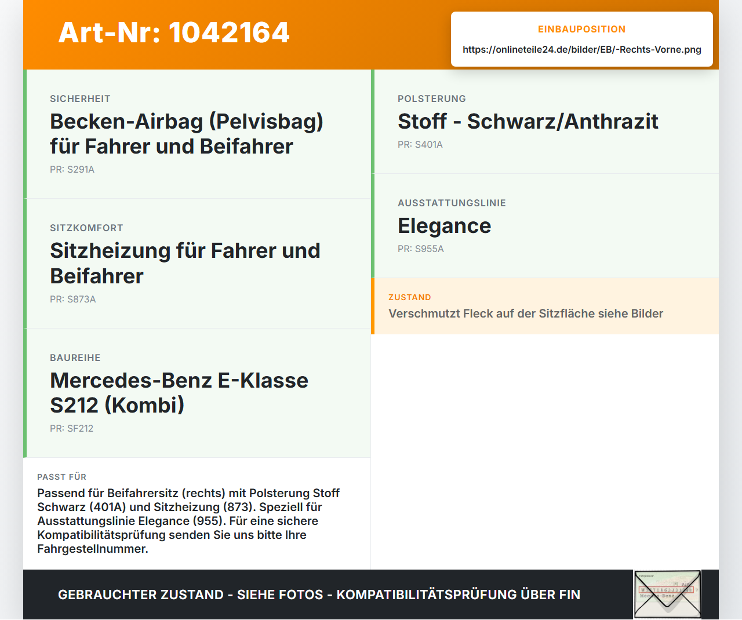Click the Elegance heading

445,225
